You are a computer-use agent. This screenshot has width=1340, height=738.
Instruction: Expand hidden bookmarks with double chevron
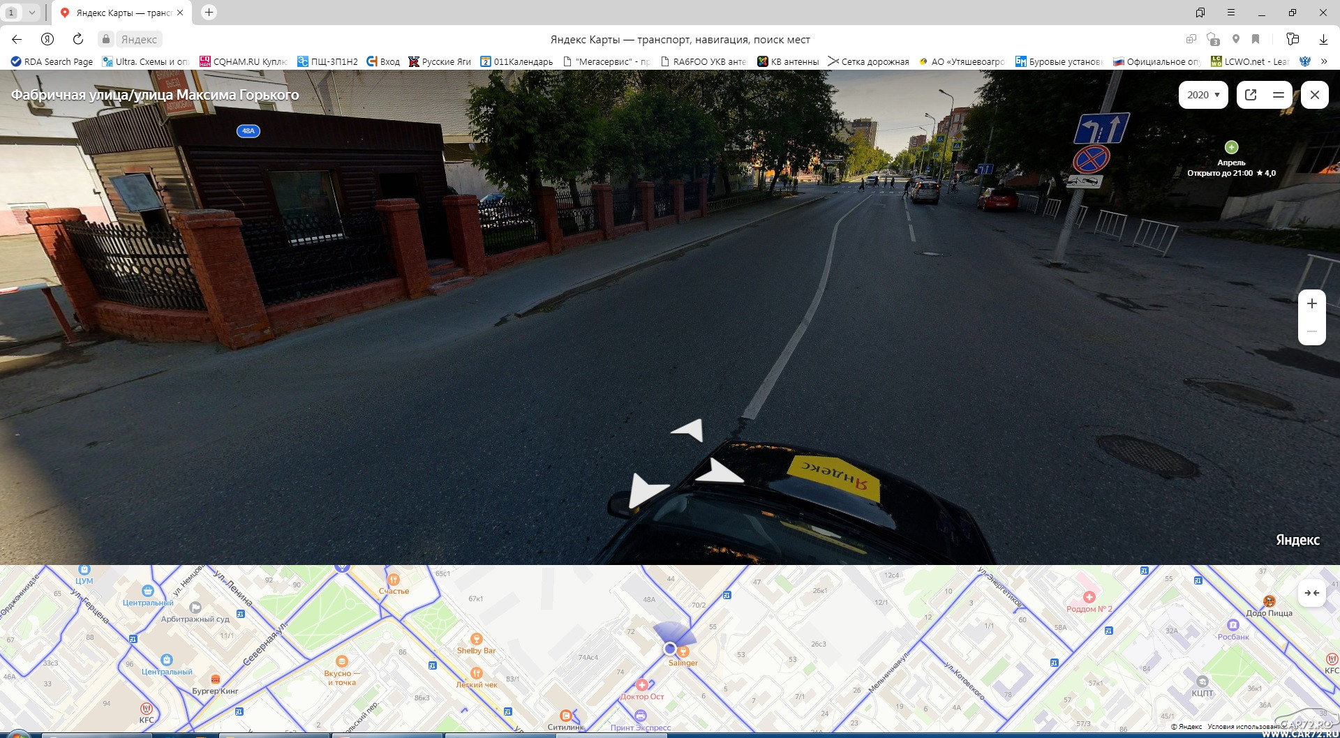(x=1324, y=61)
